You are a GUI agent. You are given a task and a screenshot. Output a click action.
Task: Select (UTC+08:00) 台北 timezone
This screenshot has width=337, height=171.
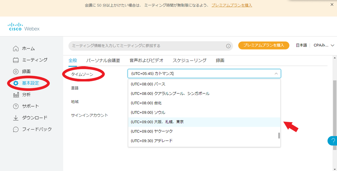click(204, 103)
